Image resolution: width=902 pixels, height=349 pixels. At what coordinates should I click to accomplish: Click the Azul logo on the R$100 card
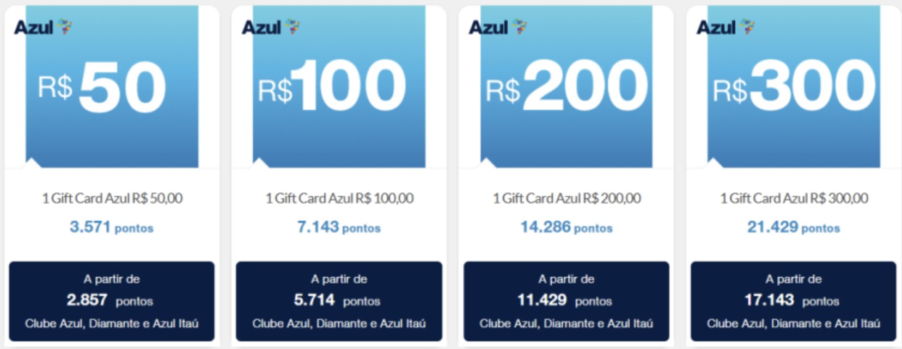pos(271,27)
